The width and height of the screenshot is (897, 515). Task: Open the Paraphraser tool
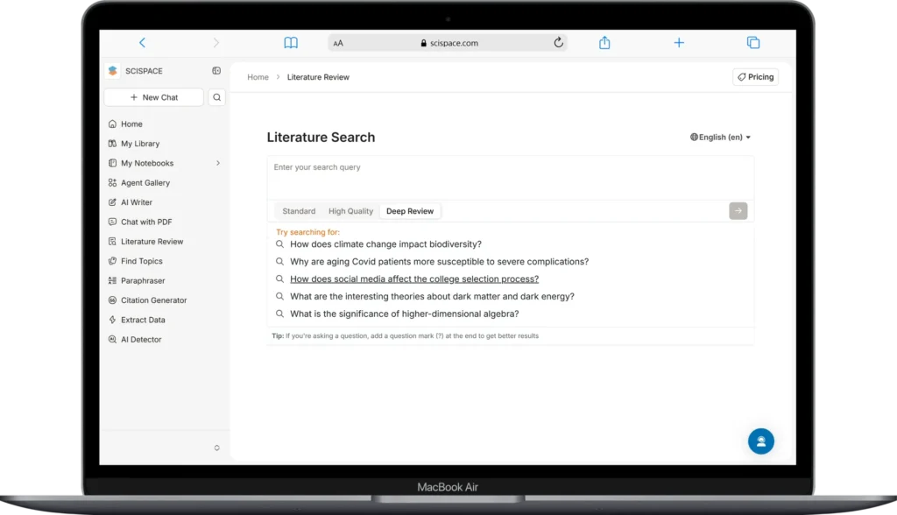pyautogui.click(x=143, y=280)
